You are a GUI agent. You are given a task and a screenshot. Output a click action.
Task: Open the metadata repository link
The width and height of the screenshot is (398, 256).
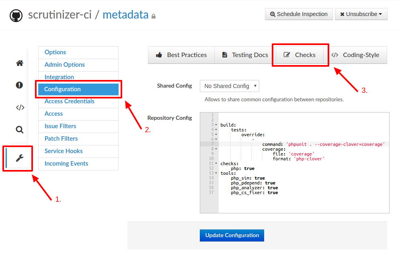[125, 15]
